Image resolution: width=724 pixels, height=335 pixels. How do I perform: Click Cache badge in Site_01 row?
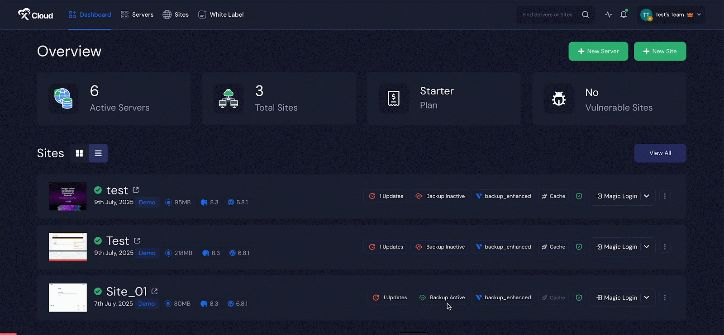pos(553,297)
